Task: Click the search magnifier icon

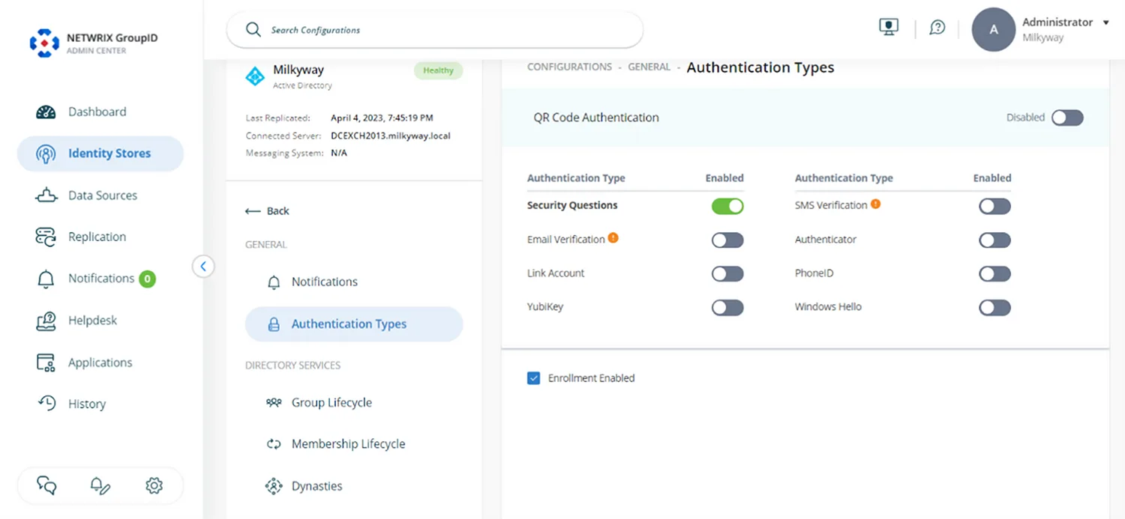Action: click(x=253, y=30)
